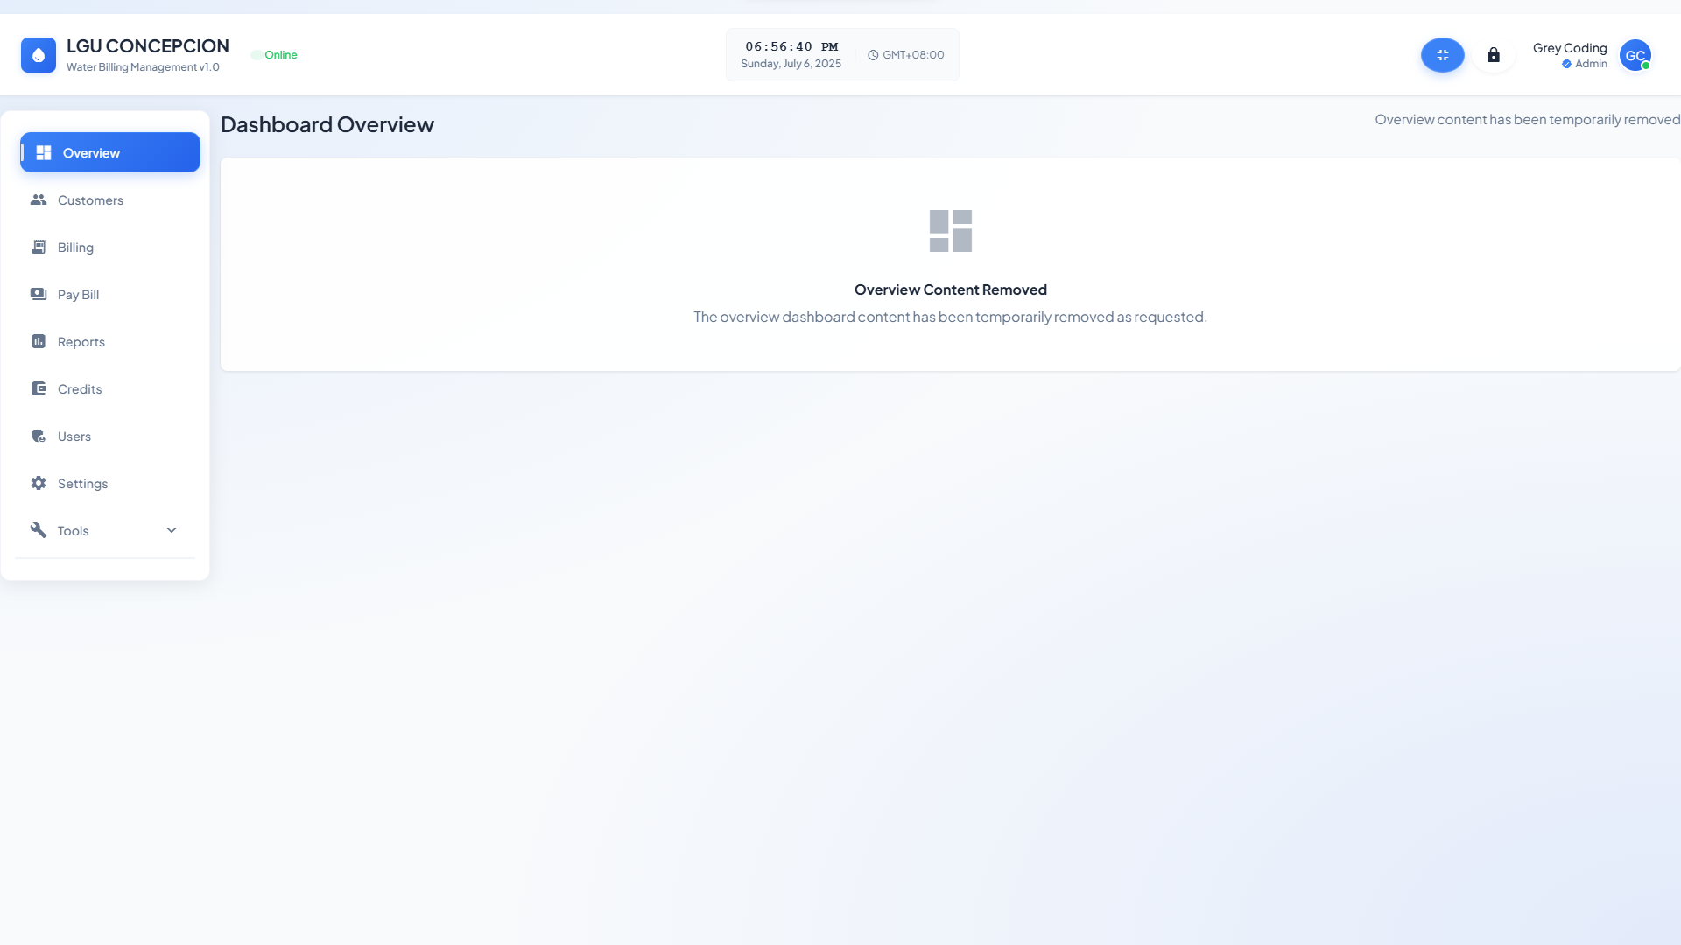The width and height of the screenshot is (1681, 945).
Task: Click the Overview grid icon in sidebar
Action: pyautogui.click(x=44, y=152)
